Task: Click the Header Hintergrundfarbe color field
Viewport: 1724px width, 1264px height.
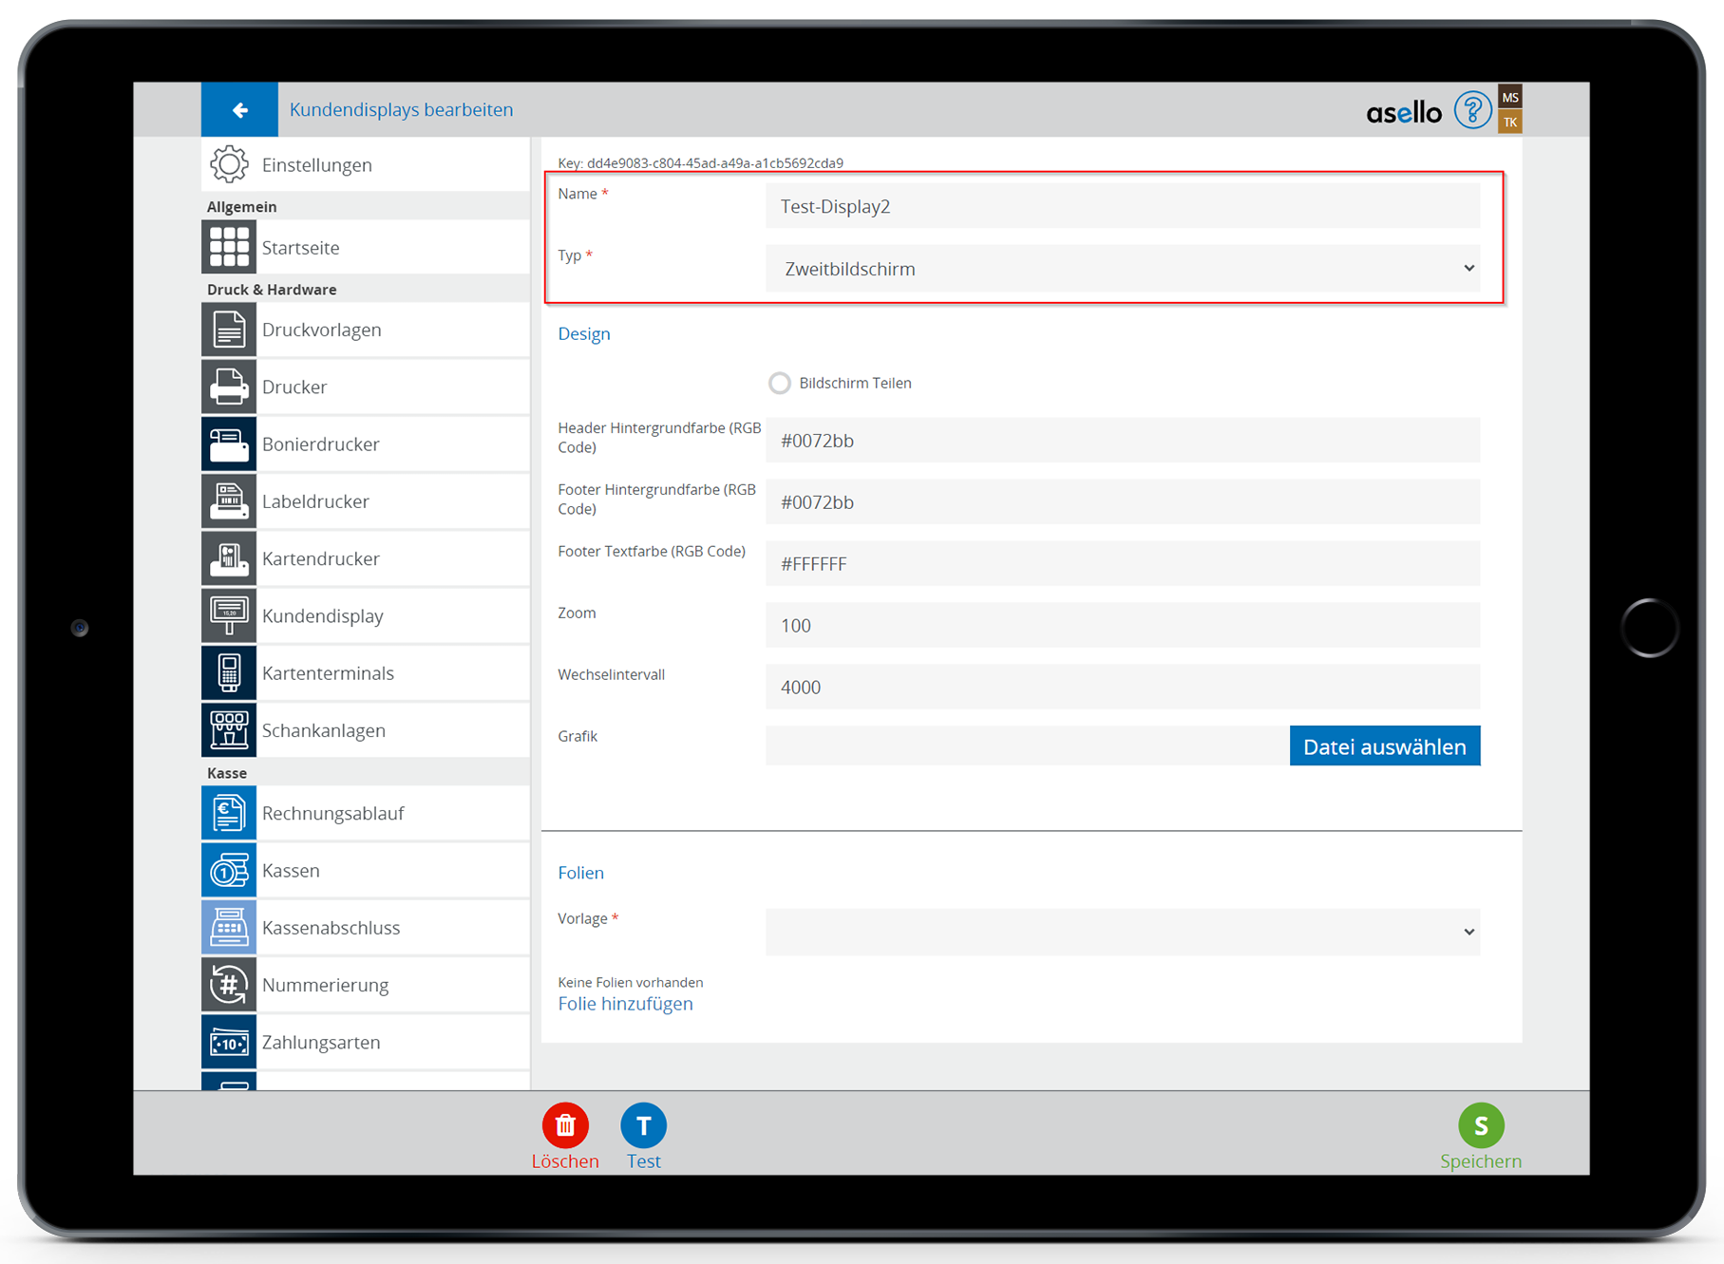Action: click(1122, 441)
